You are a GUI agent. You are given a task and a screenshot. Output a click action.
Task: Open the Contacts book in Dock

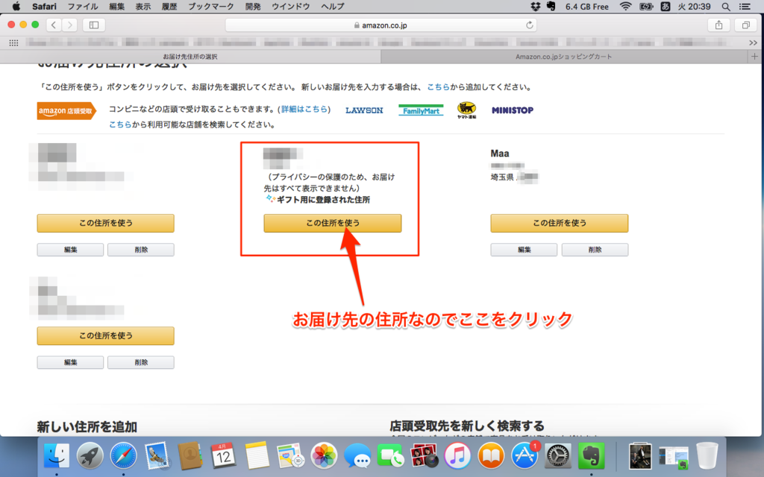190,456
